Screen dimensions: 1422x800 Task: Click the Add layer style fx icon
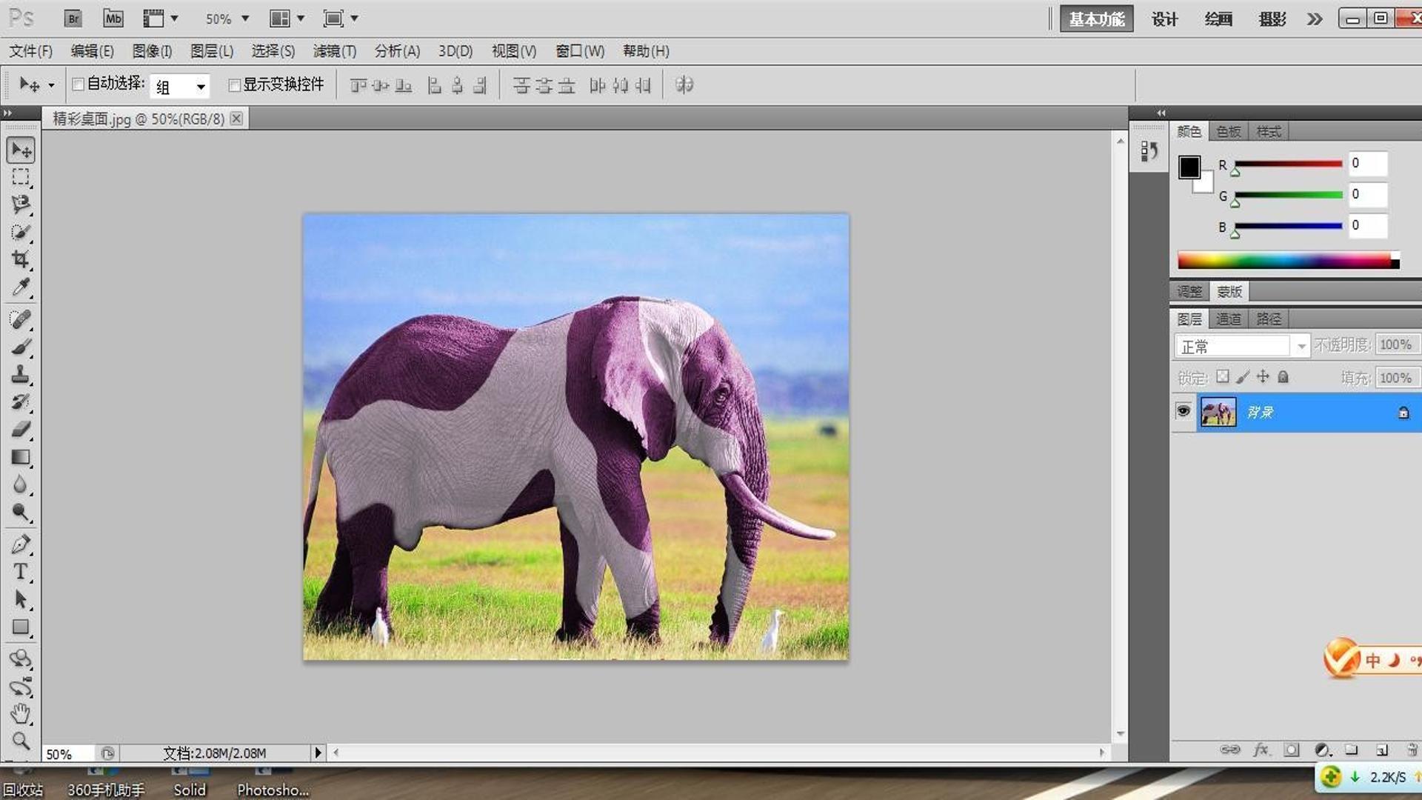[x=1261, y=750]
